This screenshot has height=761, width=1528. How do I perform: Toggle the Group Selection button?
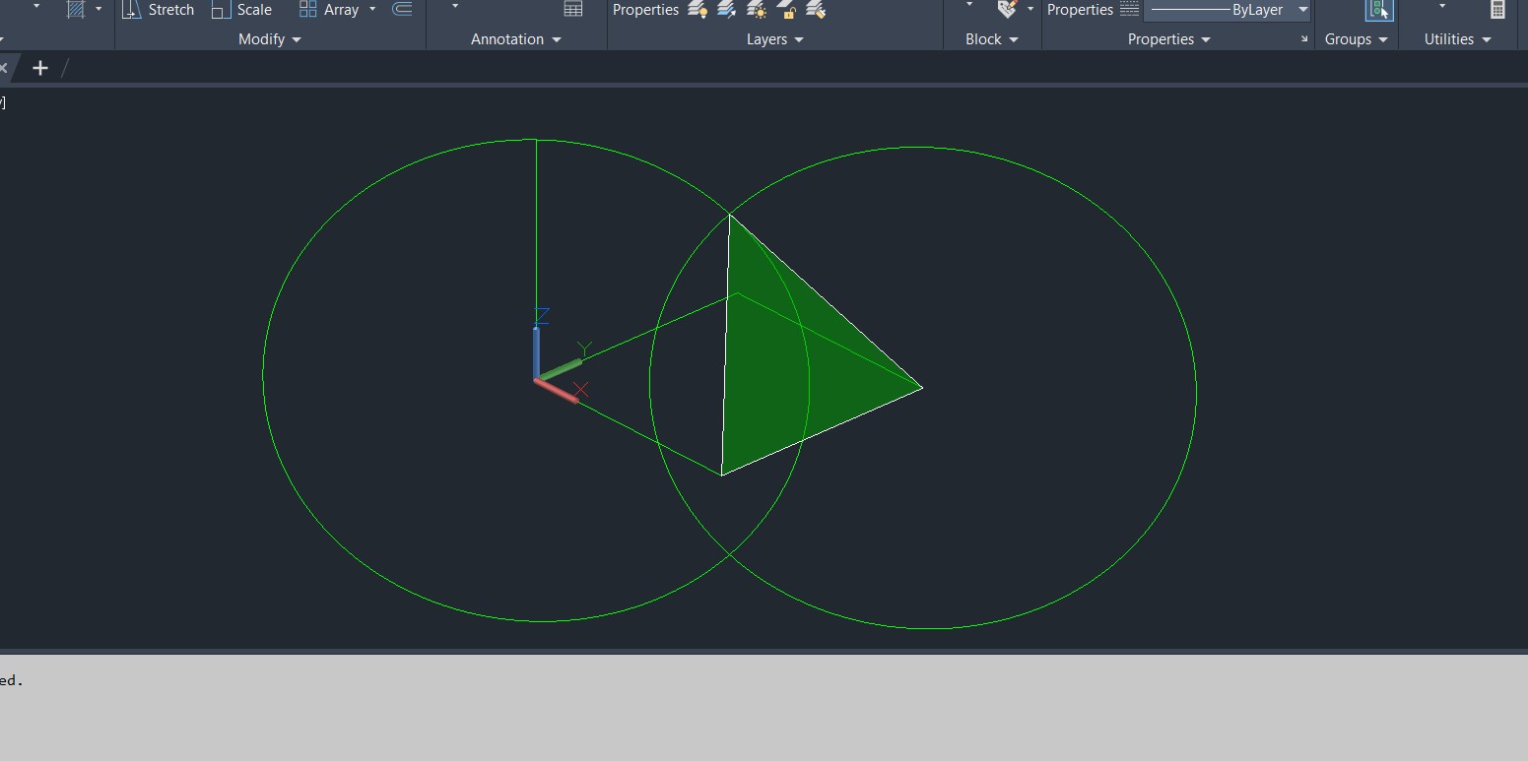1379,10
